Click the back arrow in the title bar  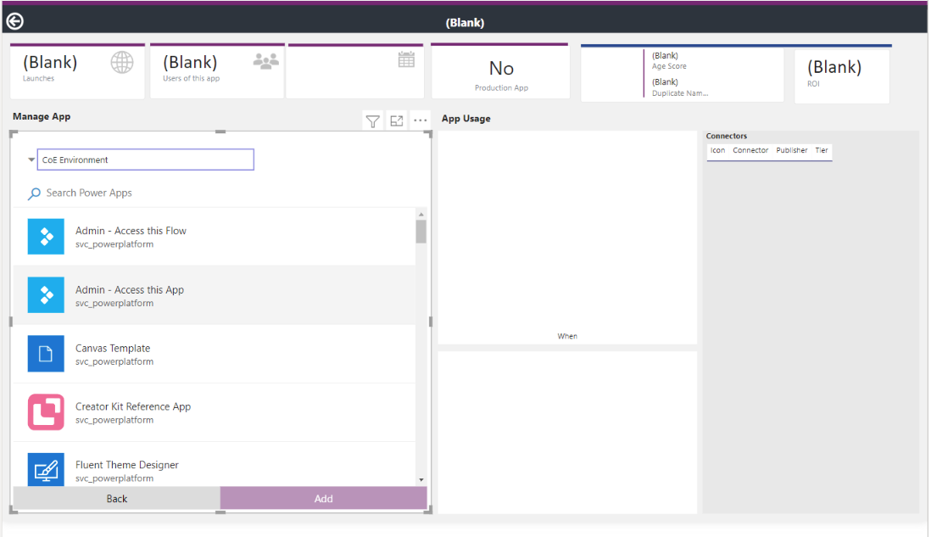(14, 20)
